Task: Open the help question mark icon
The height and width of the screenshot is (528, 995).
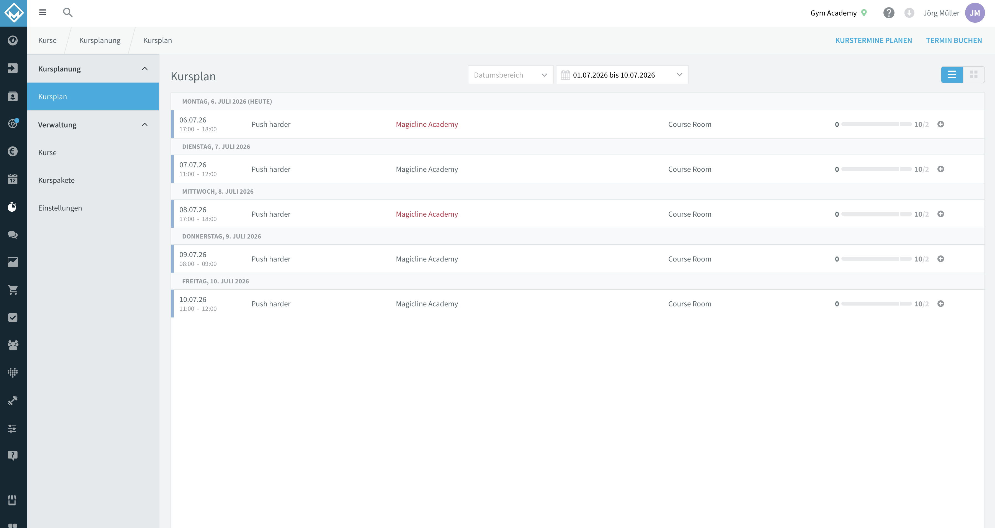Action: (x=888, y=13)
